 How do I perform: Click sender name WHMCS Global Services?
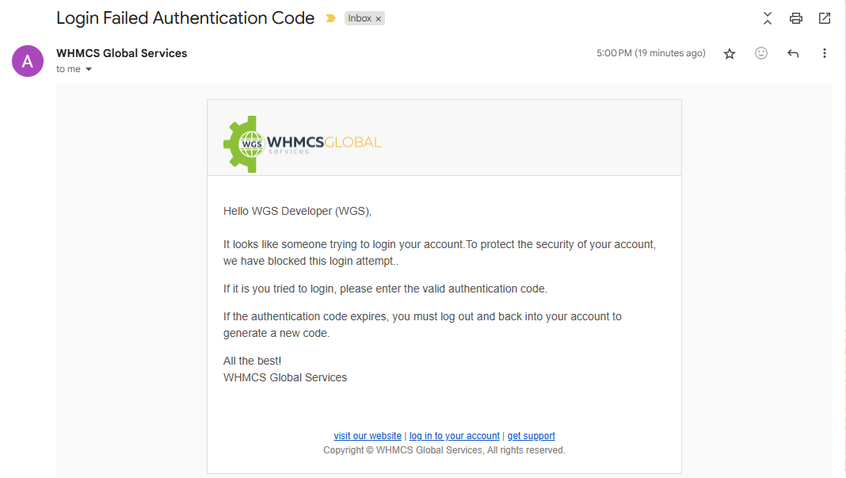(121, 53)
